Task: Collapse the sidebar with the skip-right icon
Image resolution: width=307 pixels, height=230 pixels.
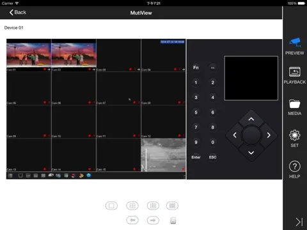Action: tap(299, 222)
